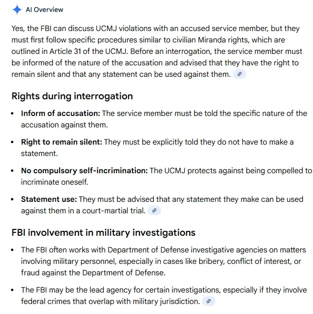Click the bold 'Statement use:' label
This screenshot has width=313, height=314.
49,199
